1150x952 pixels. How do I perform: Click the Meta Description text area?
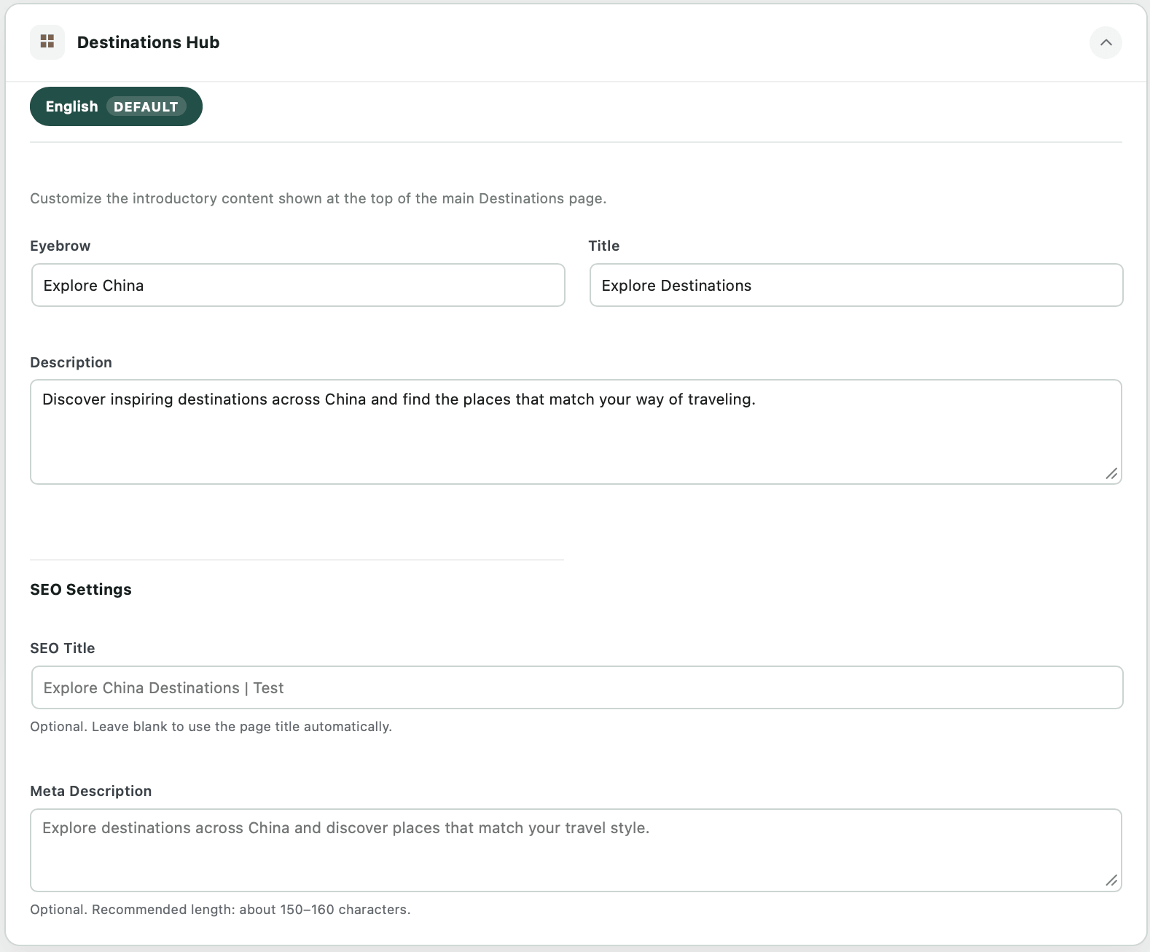click(576, 850)
